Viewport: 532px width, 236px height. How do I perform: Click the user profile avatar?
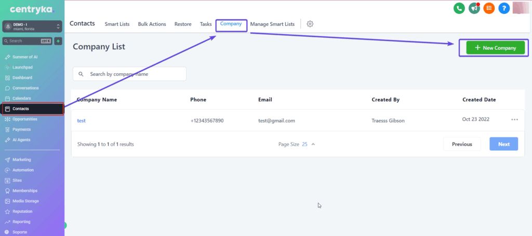point(520,8)
